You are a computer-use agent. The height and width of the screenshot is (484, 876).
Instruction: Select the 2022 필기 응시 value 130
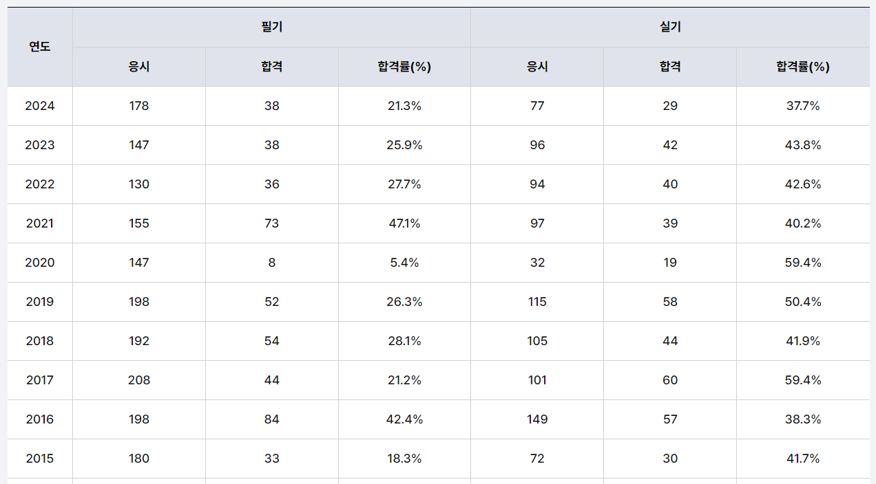click(139, 184)
